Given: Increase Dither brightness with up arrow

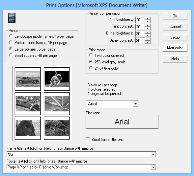Looking at the screenshot, I should tap(148, 32).
